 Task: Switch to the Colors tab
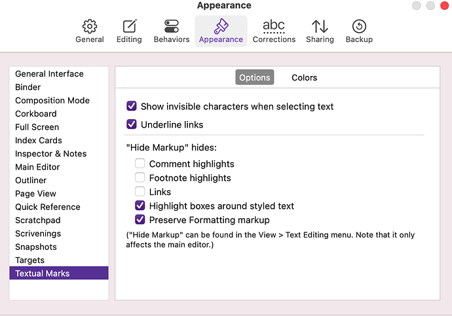pos(304,77)
